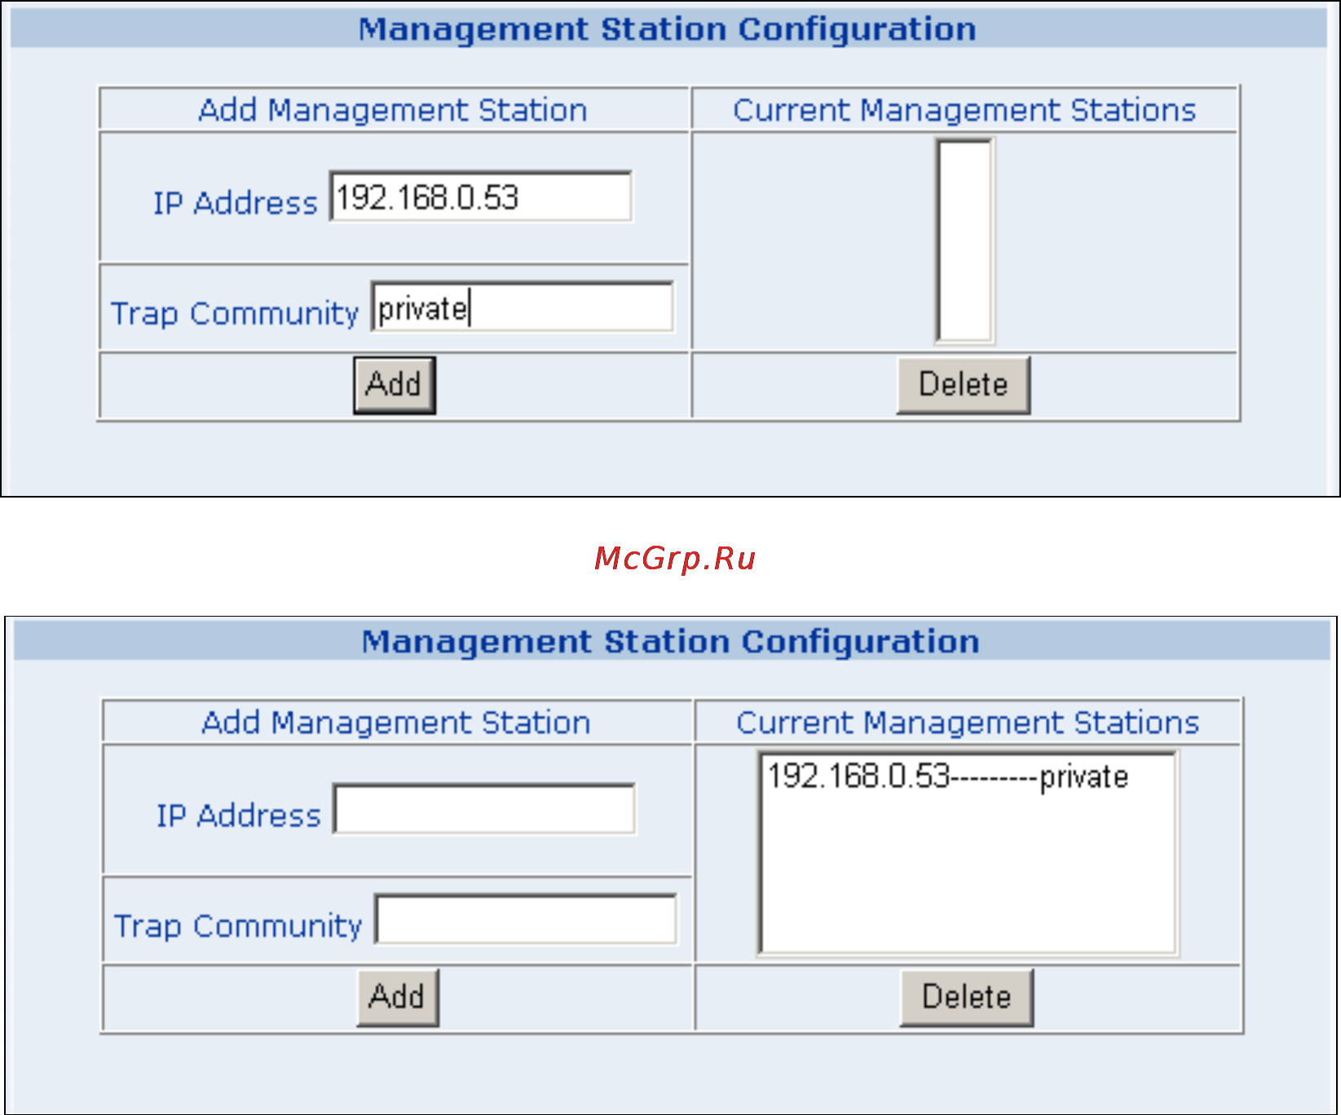Image resolution: width=1341 pixels, height=1115 pixels.
Task: Click the IP Address field containing 192.168.0.53
Action: pyautogui.click(x=481, y=197)
